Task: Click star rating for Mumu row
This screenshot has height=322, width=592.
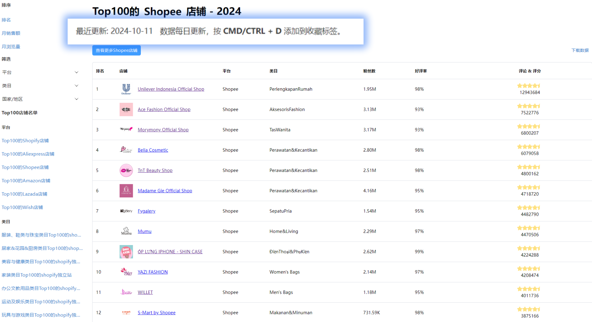Action: [529, 228]
